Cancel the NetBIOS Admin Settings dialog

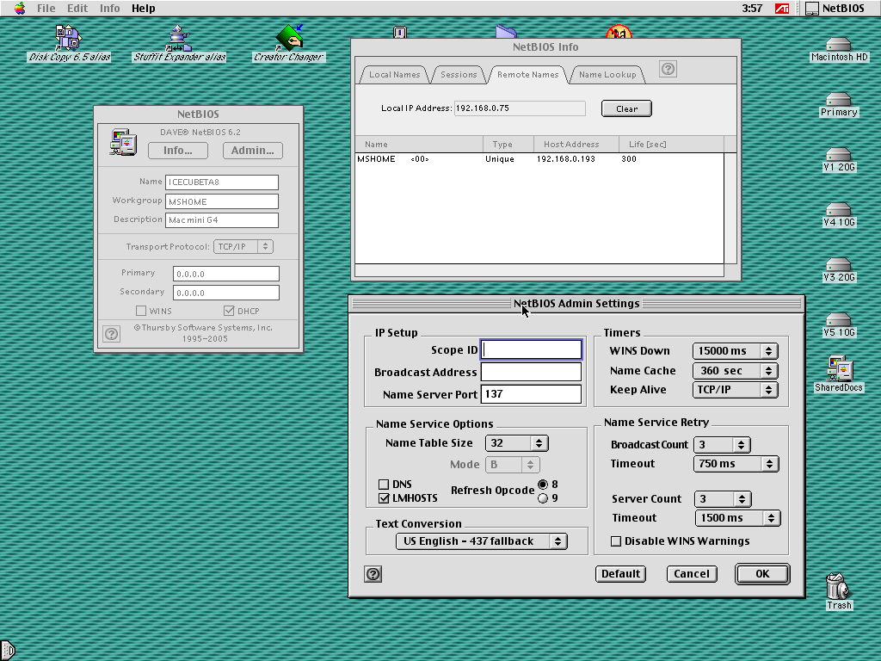[692, 574]
